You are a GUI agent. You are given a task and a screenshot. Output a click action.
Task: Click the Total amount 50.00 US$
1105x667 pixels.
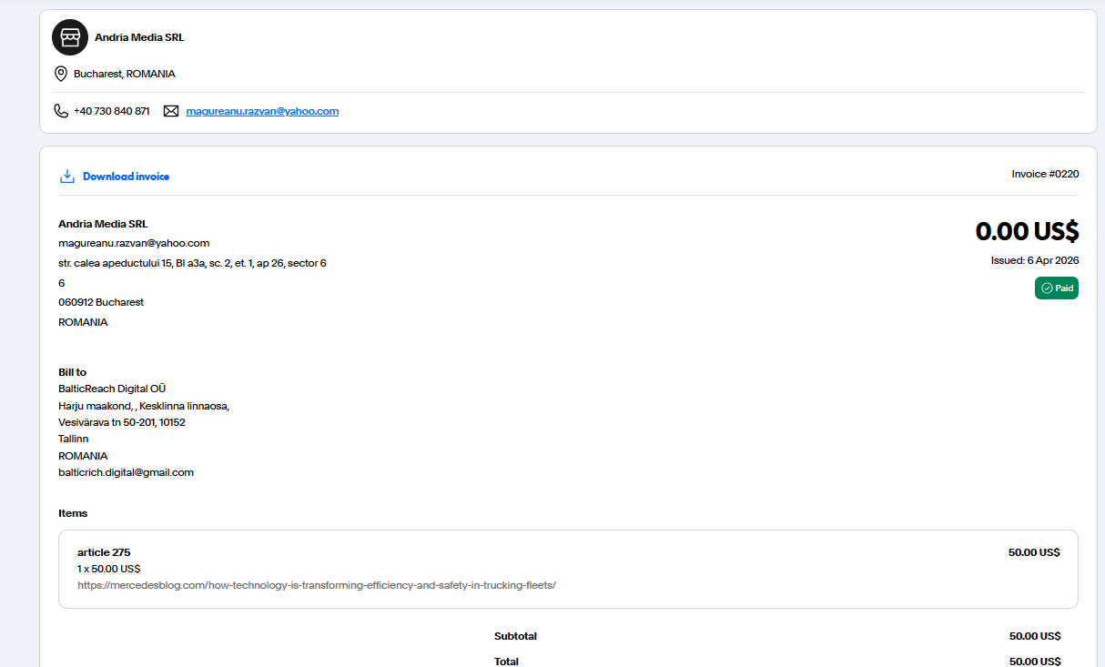click(1035, 662)
